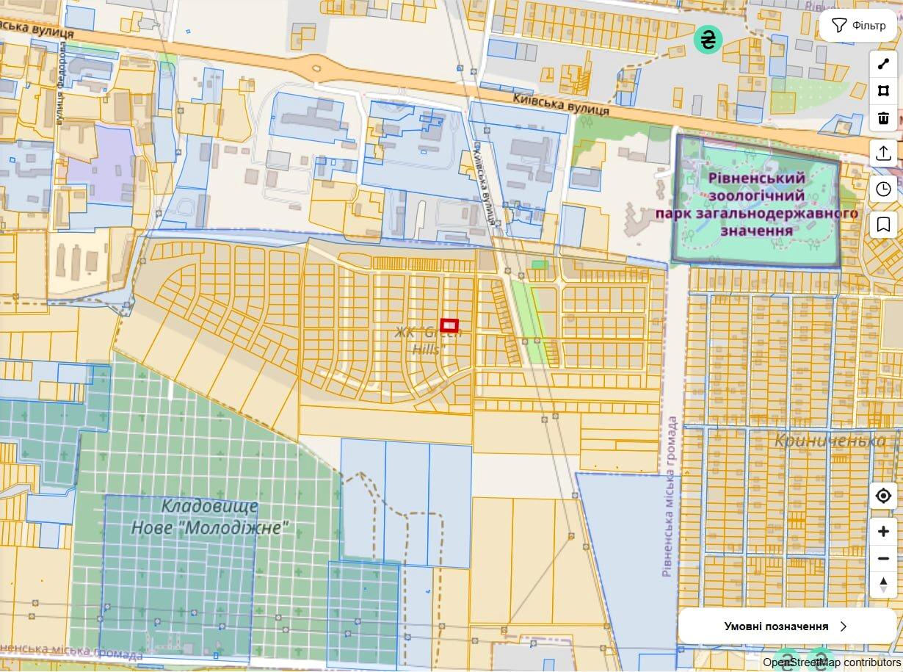Open the clock history icon

pyautogui.click(x=883, y=189)
